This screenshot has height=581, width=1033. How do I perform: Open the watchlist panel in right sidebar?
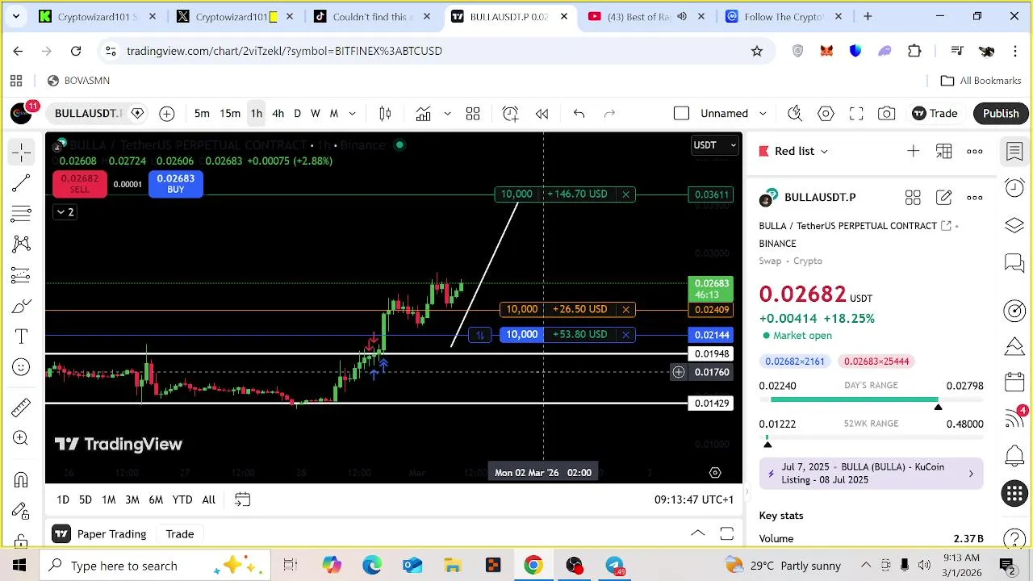pyautogui.click(x=1014, y=152)
